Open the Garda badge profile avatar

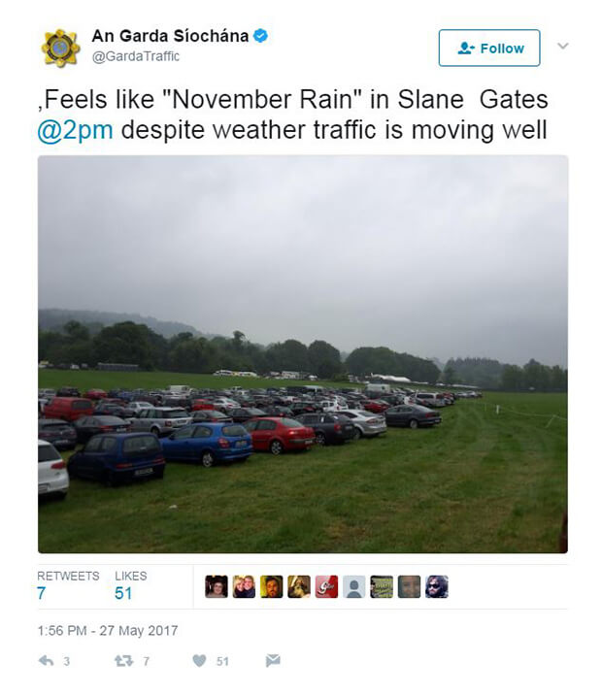pos(61,48)
